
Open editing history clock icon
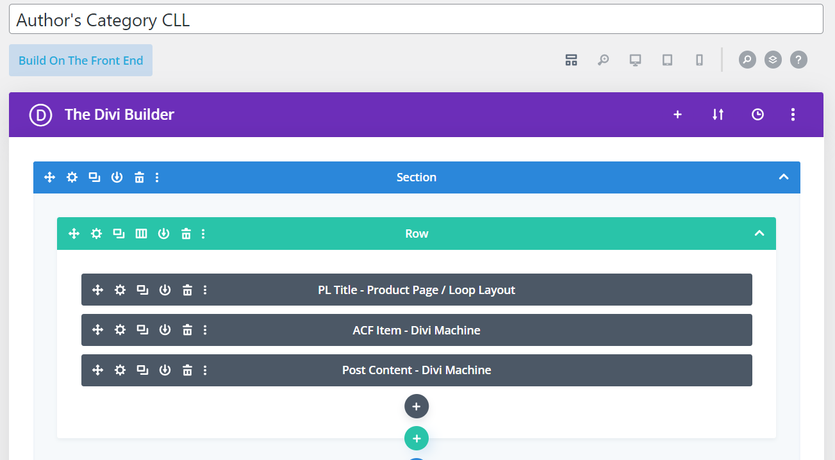tap(757, 115)
